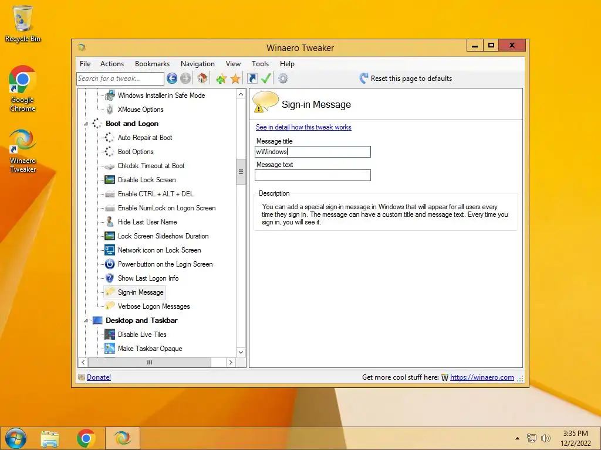Open the Help menu
Screen dimensions: 601x450
287,64
